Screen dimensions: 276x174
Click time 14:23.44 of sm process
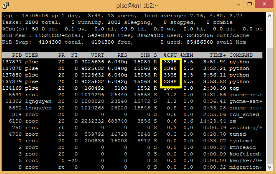tap(213, 121)
